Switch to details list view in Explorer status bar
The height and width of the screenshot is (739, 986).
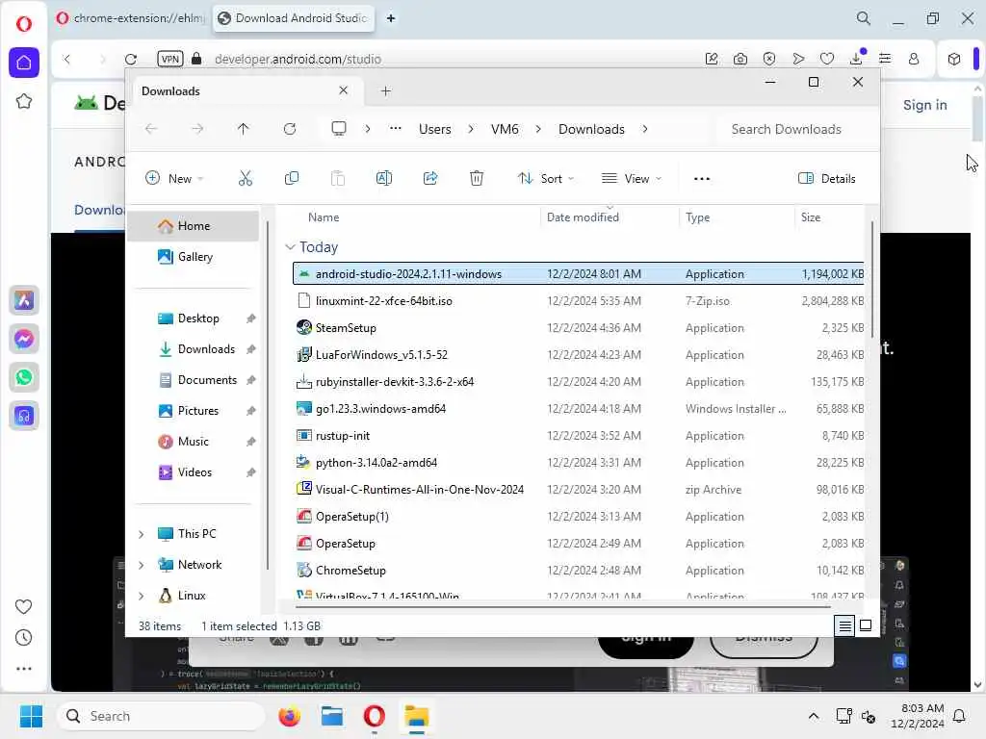(844, 625)
